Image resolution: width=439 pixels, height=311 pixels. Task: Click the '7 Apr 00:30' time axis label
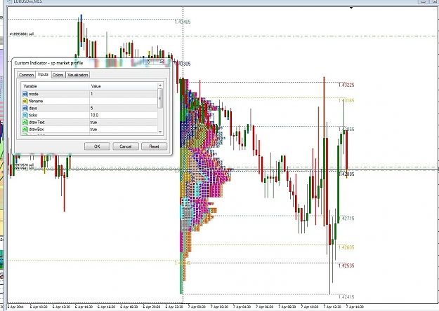click(197, 307)
